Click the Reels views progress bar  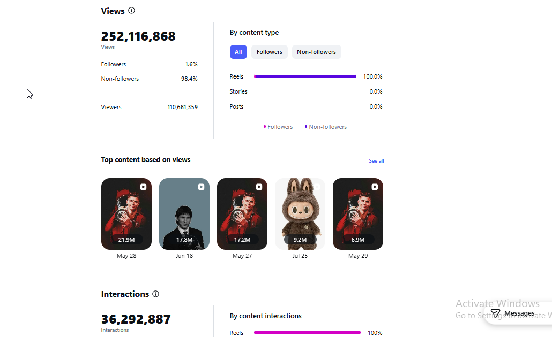pyautogui.click(x=305, y=76)
